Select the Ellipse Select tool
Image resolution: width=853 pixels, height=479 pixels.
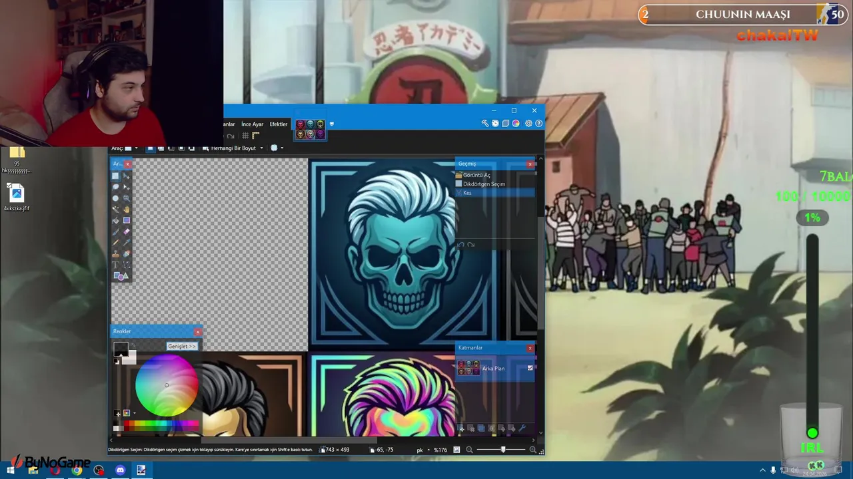115,198
